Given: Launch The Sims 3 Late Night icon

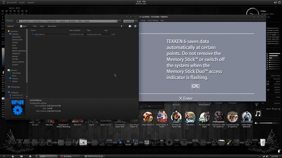Looking at the screenshot, I should (x=204, y=119).
